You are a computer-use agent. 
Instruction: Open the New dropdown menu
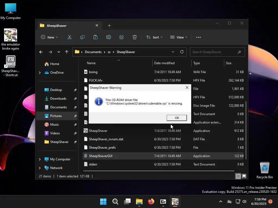(x=49, y=37)
